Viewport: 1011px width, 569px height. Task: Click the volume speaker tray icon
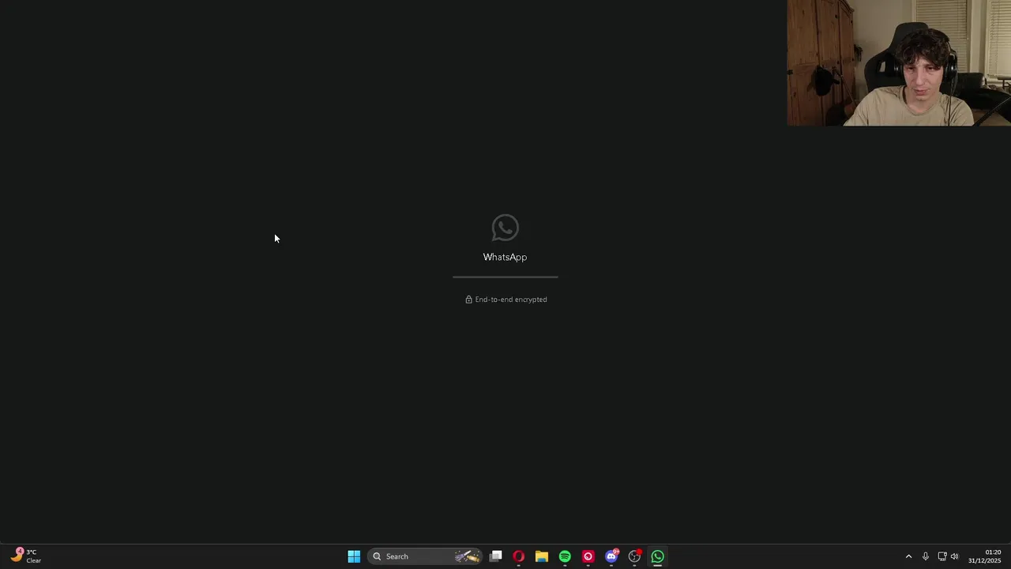click(954, 556)
